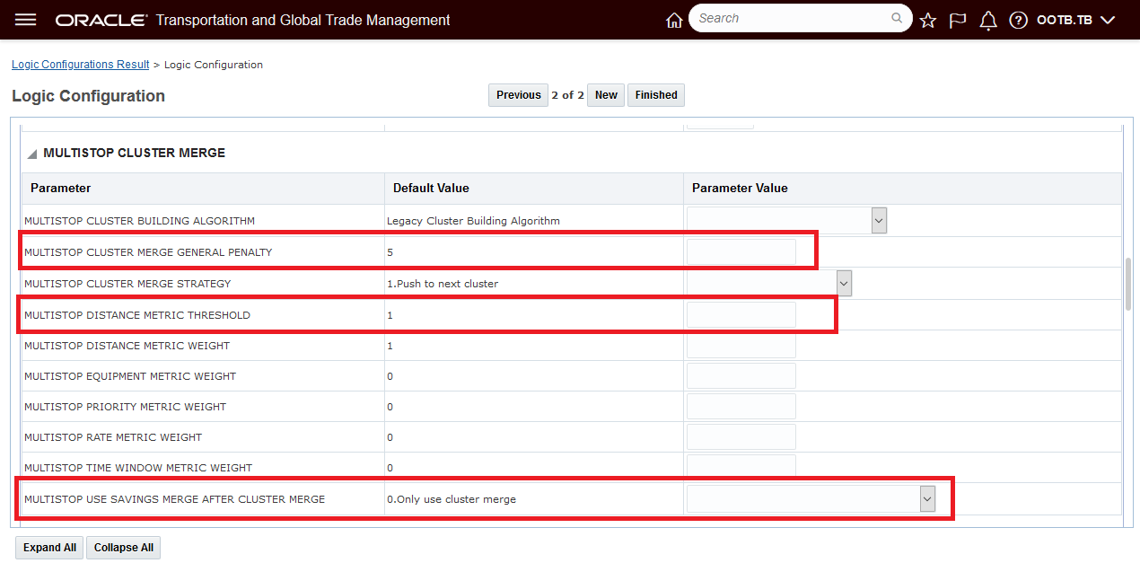The width and height of the screenshot is (1140, 563).
Task: Click the Finished button
Action: pos(656,95)
